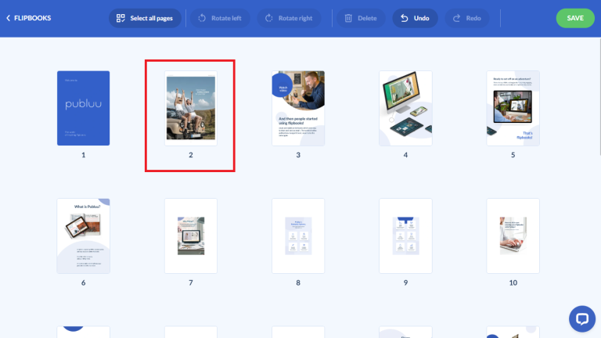Undo the last change
This screenshot has width=601, height=338.
point(415,18)
